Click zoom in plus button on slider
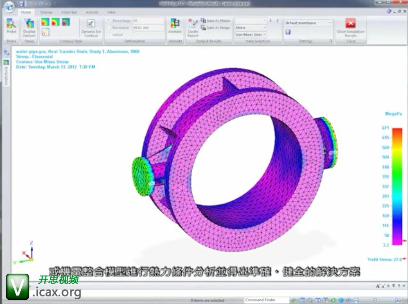 (398, 300)
